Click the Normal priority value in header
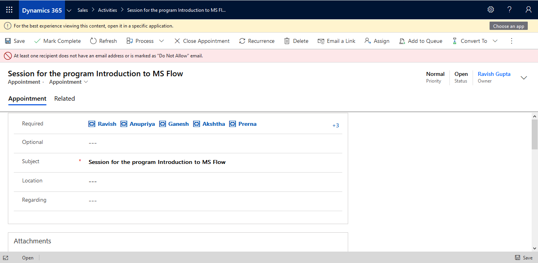Image resolution: width=538 pixels, height=263 pixels. (435, 74)
